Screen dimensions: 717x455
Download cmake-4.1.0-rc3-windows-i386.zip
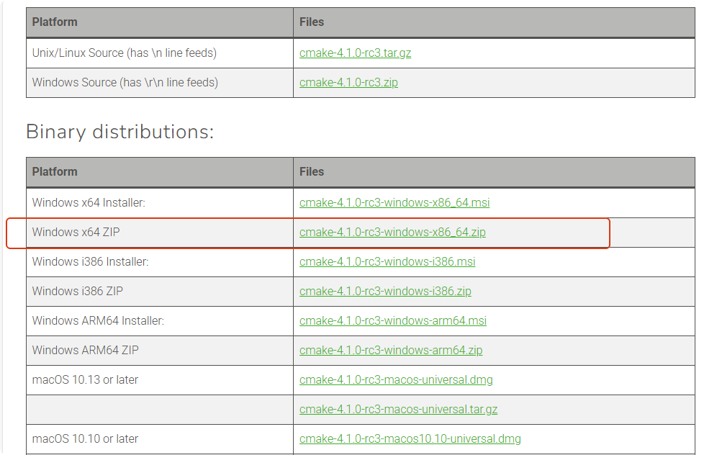385,292
